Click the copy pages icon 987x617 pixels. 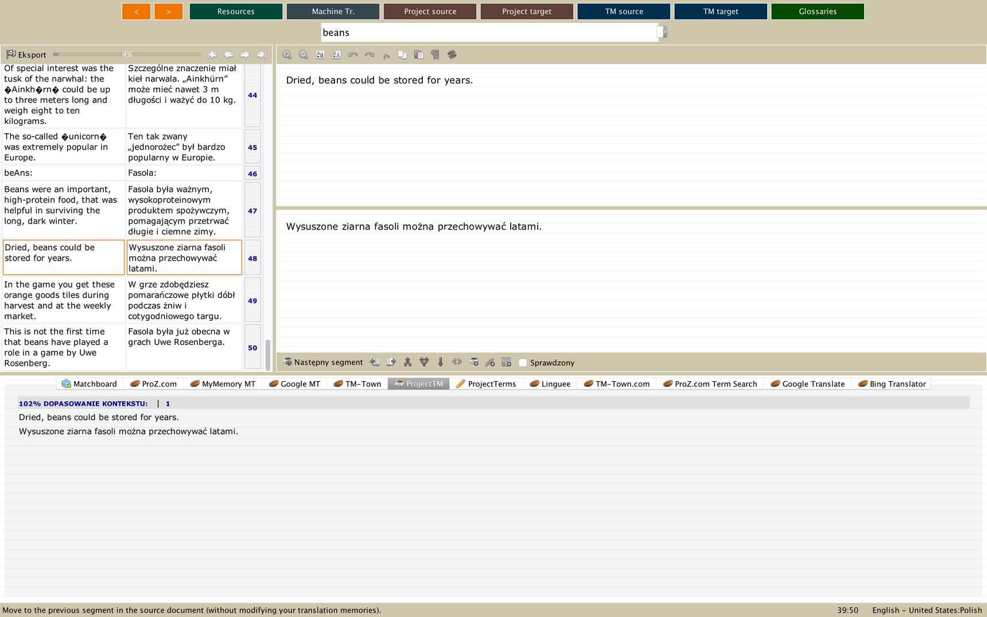click(x=402, y=55)
